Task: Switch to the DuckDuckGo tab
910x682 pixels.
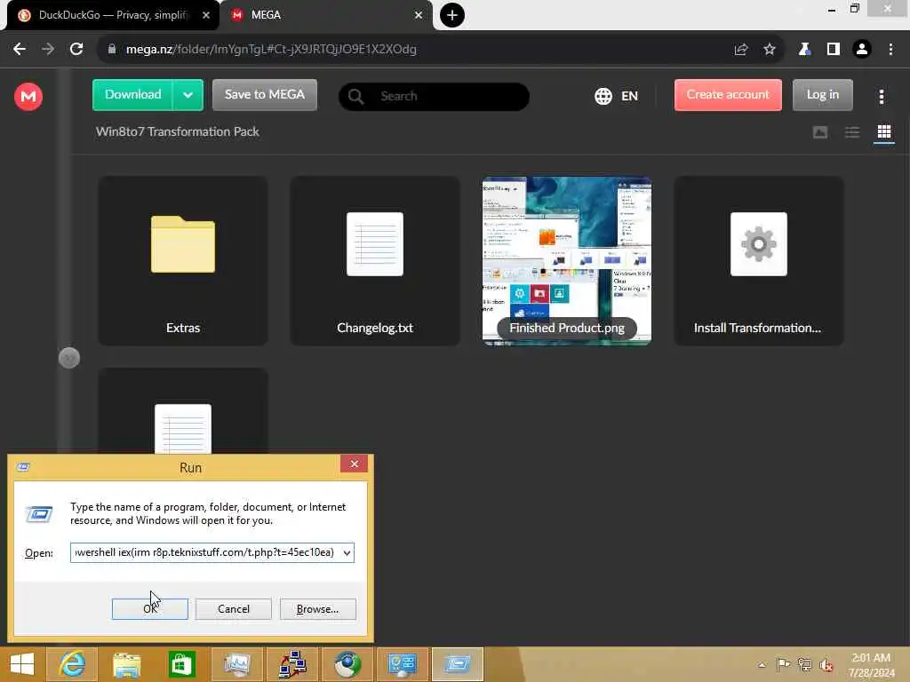Action: [x=113, y=15]
